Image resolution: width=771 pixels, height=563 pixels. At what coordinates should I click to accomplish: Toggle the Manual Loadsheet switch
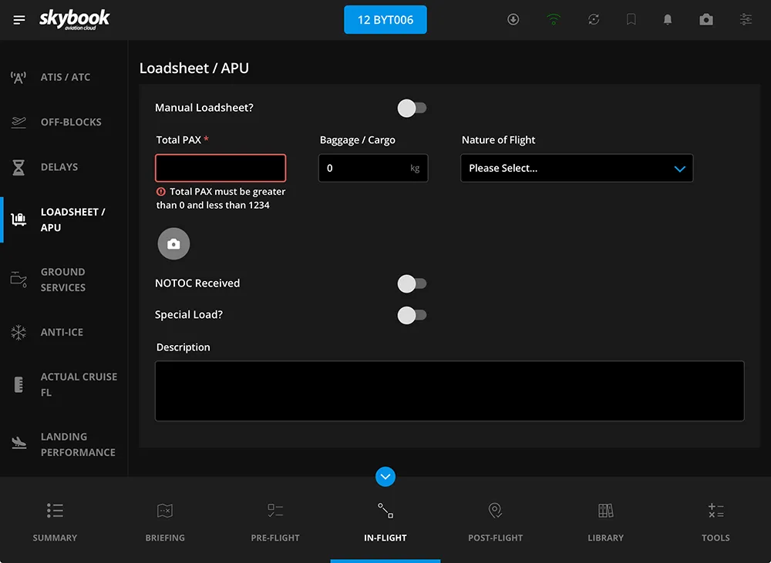(412, 108)
